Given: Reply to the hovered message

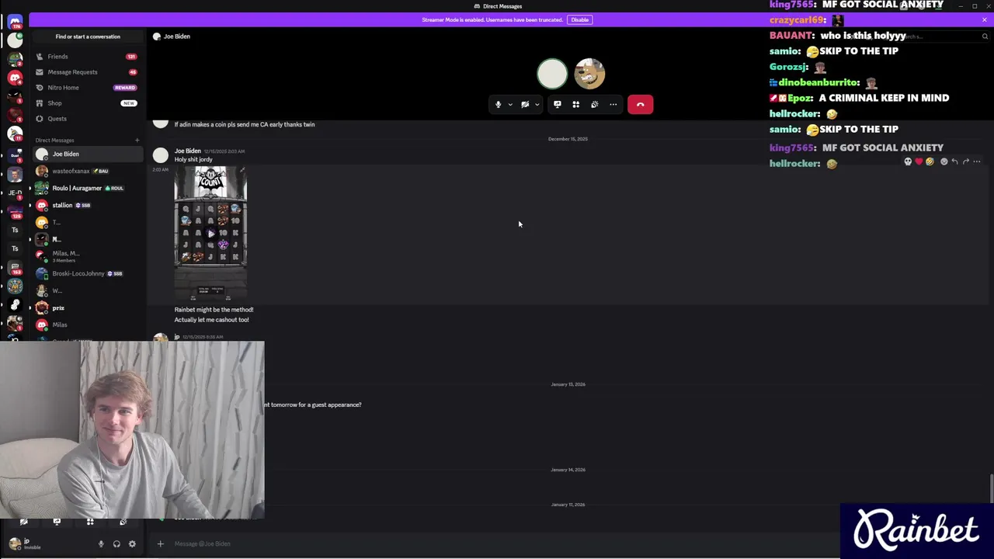Looking at the screenshot, I should pos(954,161).
